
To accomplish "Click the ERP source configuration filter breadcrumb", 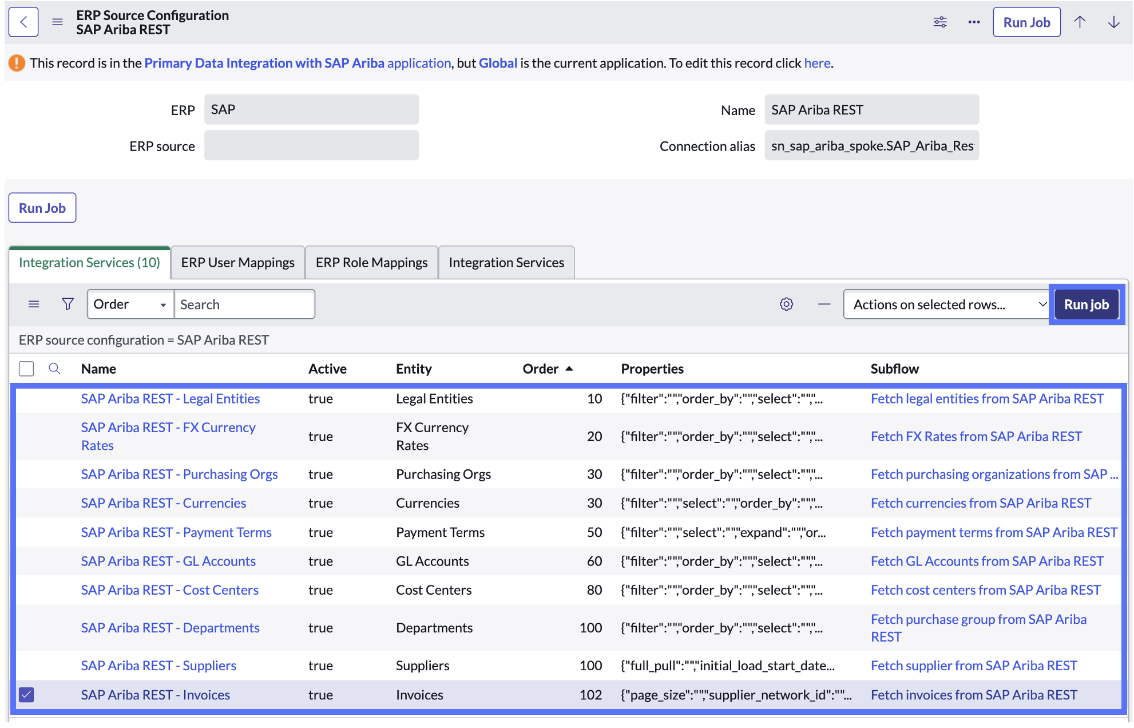I will (144, 340).
